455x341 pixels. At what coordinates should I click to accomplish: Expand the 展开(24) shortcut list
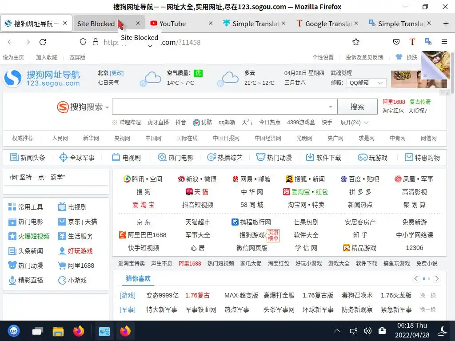354,123
